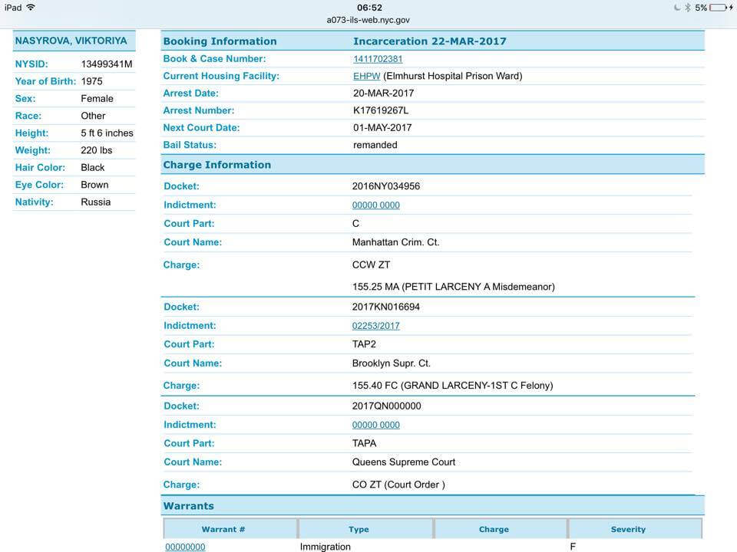The width and height of the screenshot is (737, 552).
Task: Select the Warrants section header
Action: [x=188, y=506]
